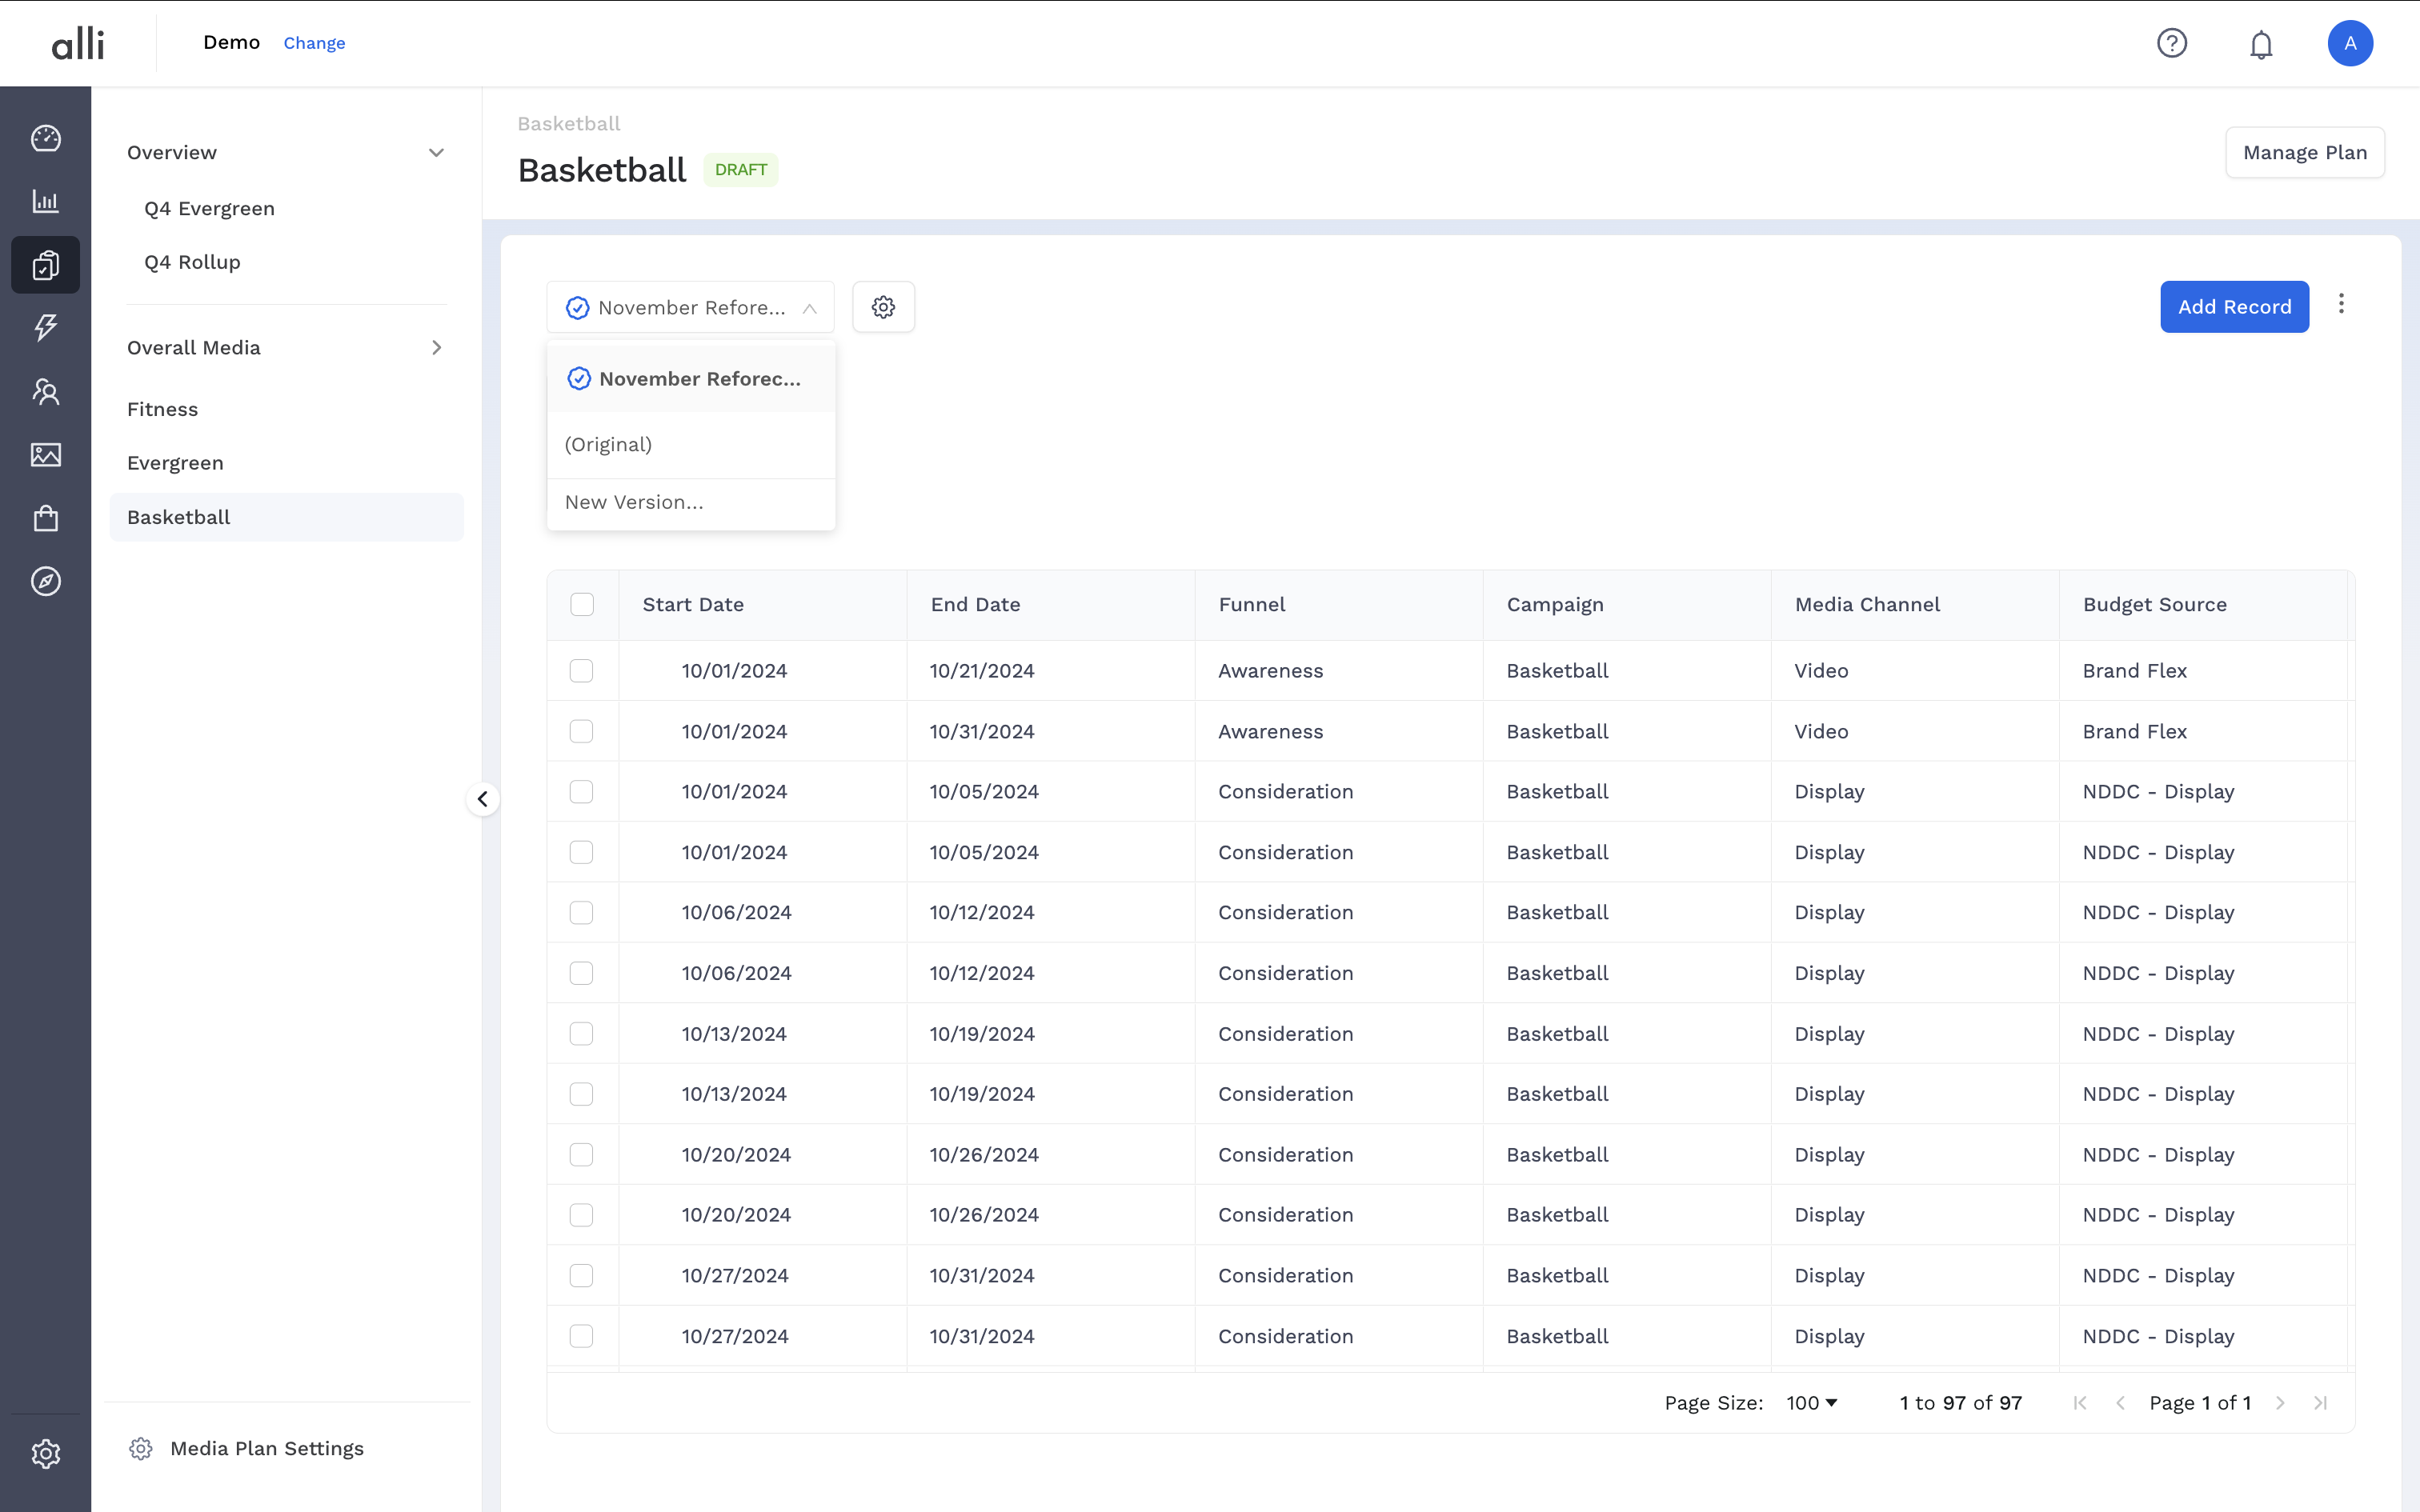The height and width of the screenshot is (1512, 2420).
Task: Open the Page Size 100 dropdown
Action: (1811, 1403)
